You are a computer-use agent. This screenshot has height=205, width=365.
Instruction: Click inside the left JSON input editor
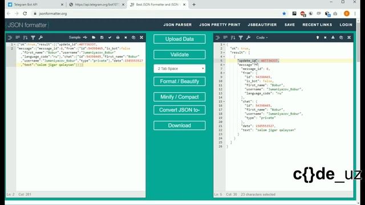80,116
